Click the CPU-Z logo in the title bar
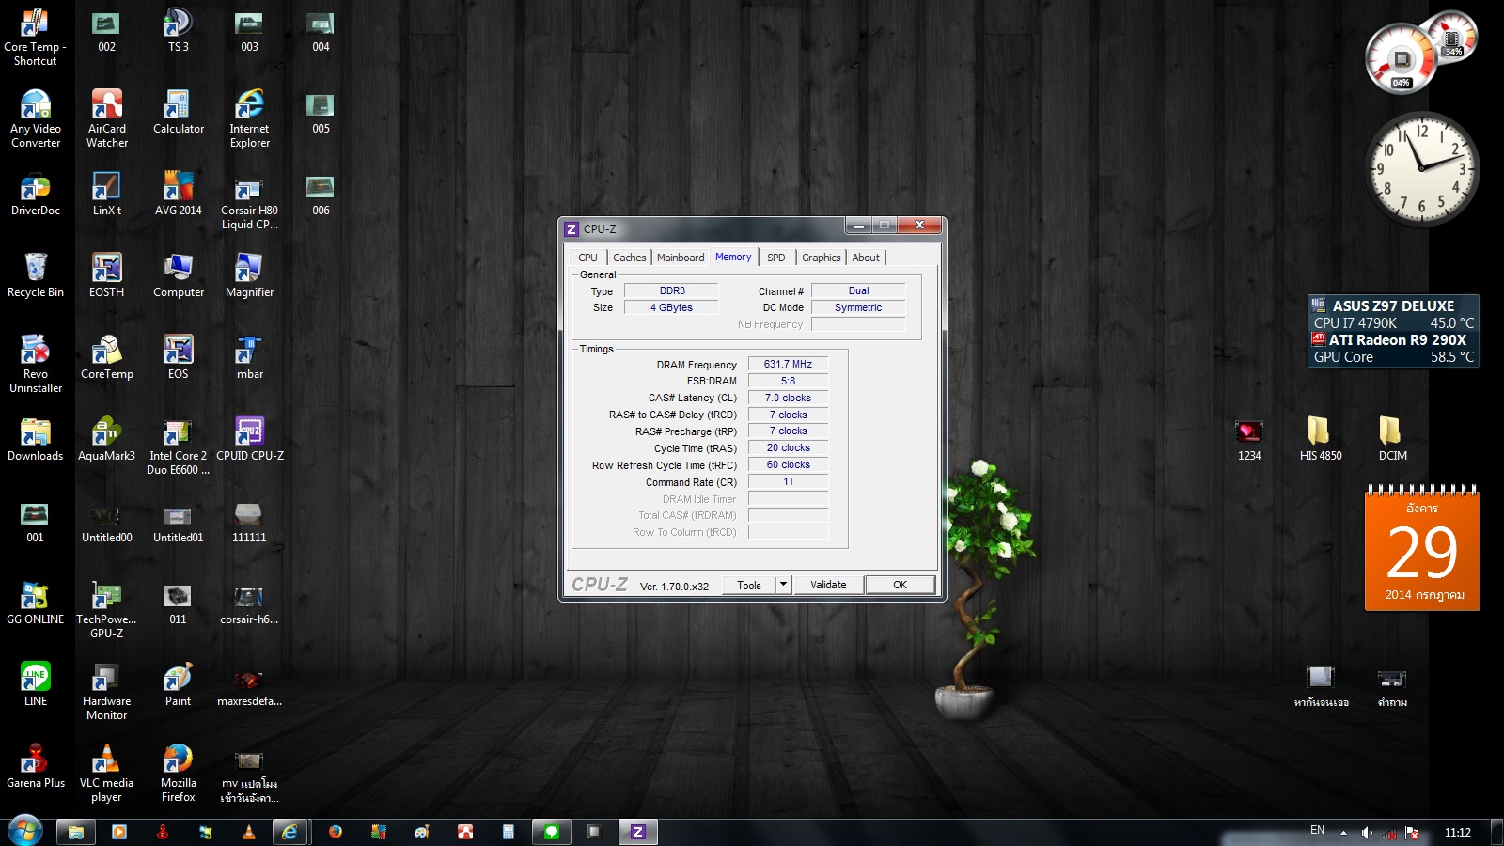The height and width of the screenshot is (846, 1504). tap(571, 228)
